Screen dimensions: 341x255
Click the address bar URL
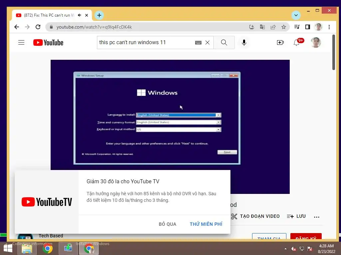coord(94,27)
